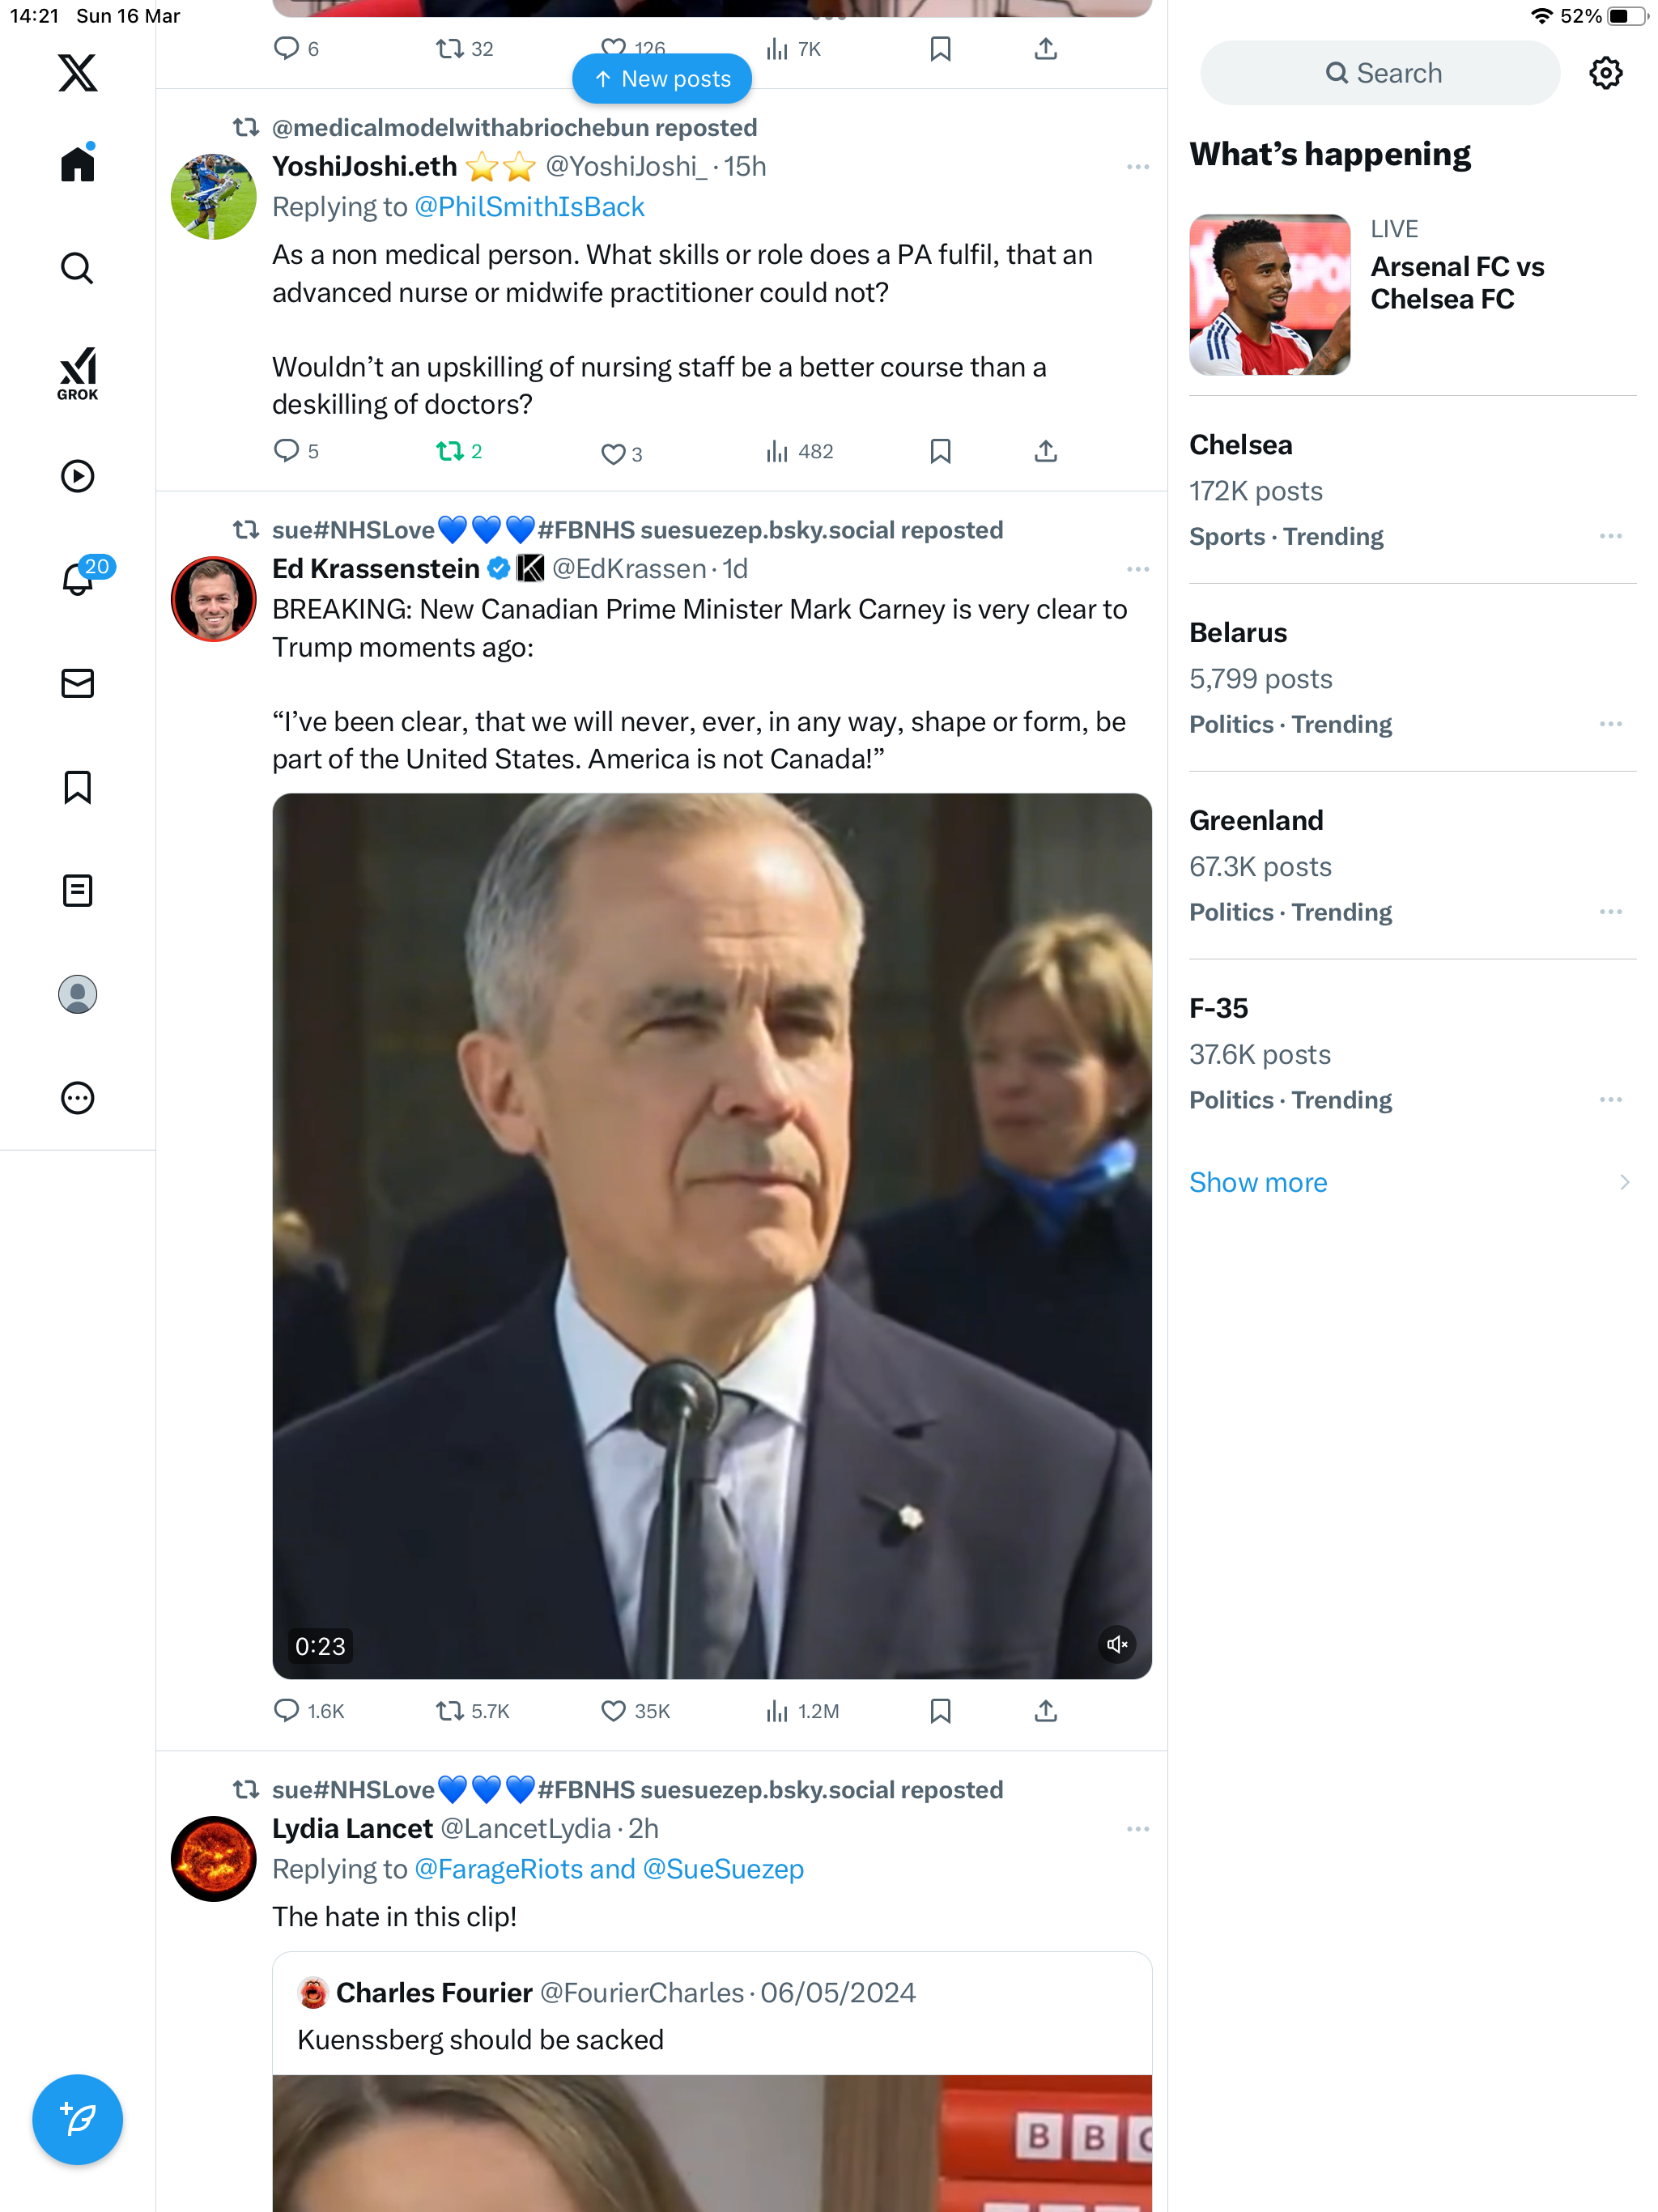The width and height of the screenshot is (1658, 2212).
Task: Open direct messages envelope icon
Action: pos(77,683)
